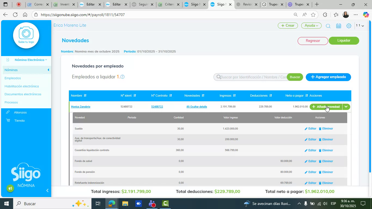Click the Buscar search button
Image resolution: width=372 pixels, height=209 pixels.
point(295,77)
